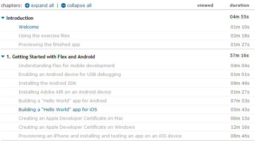Select Enabling an Android device for USB debugging

click(x=70, y=75)
